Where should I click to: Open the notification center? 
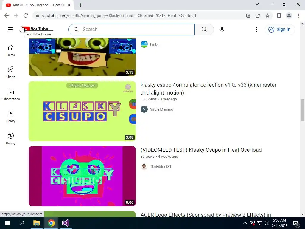pyautogui.click(x=296, y=223)
